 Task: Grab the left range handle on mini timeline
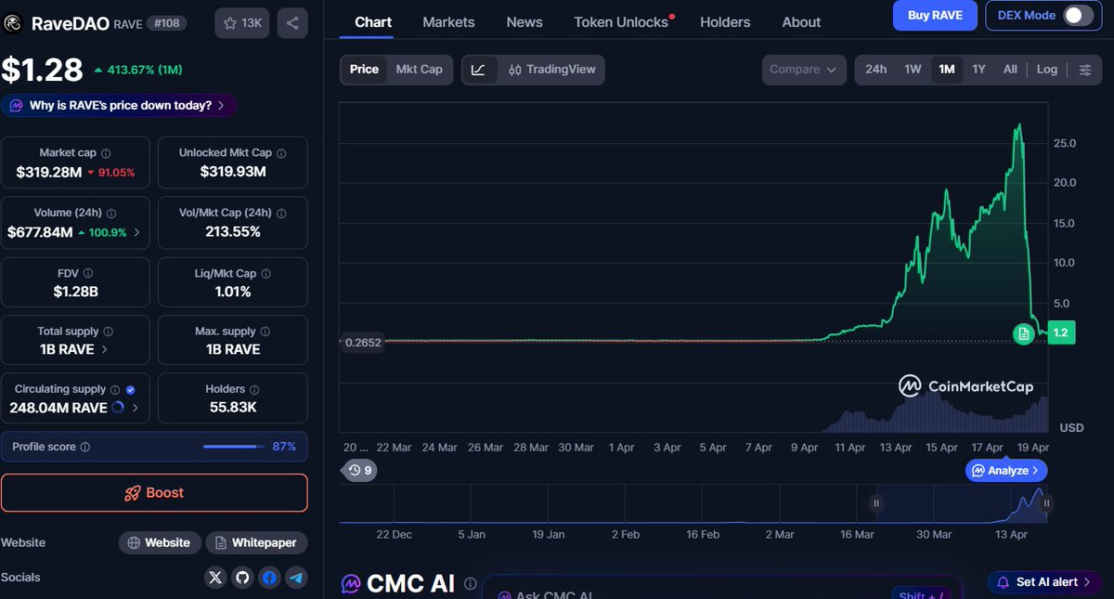pos(875,503)
